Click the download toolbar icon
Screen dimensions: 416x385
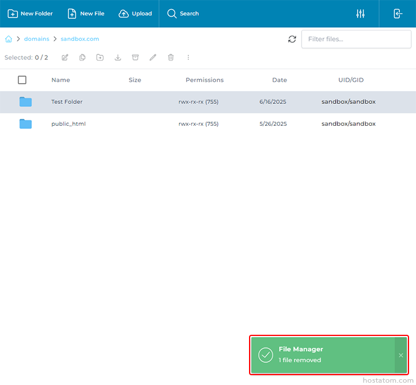[118, 58]
